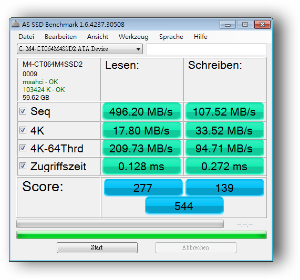Click the empty text field beside drive selector

click(x=206, y=49)
